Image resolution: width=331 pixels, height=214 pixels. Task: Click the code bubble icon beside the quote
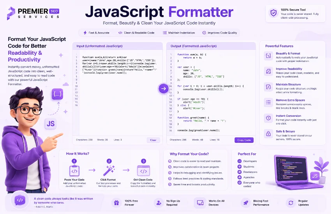[20, 200]
